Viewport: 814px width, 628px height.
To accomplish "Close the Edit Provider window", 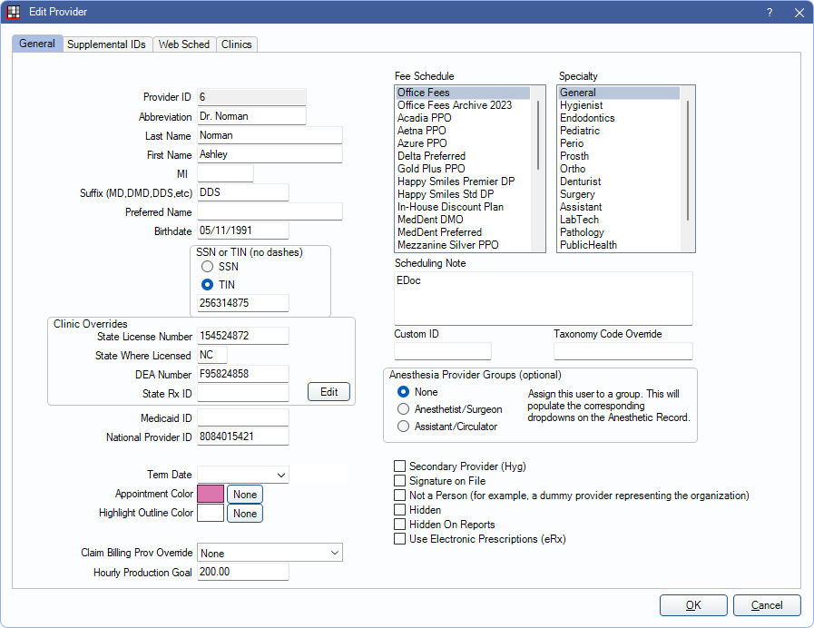I will [x=799, y=12].
